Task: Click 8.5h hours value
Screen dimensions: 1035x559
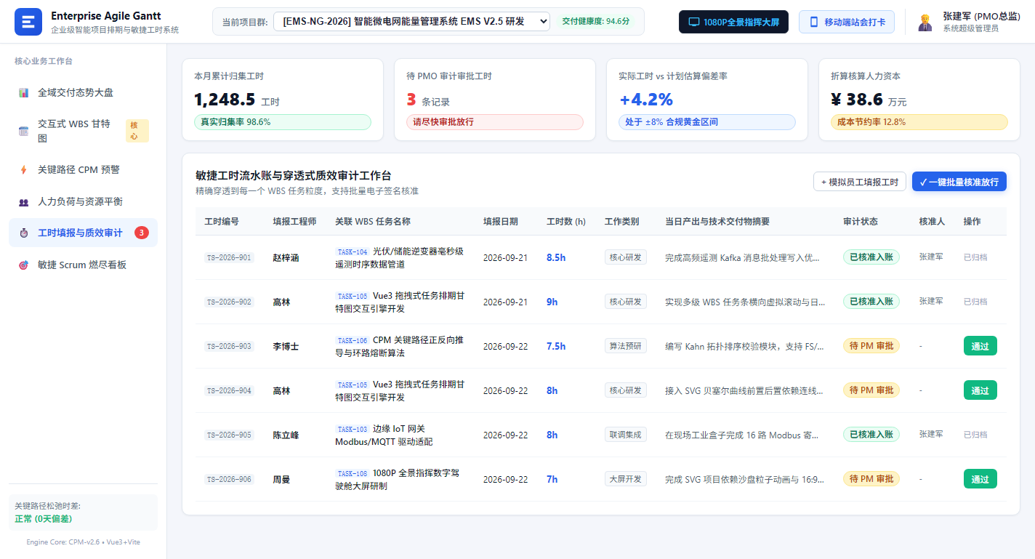Action: click(x=556, y=257)
